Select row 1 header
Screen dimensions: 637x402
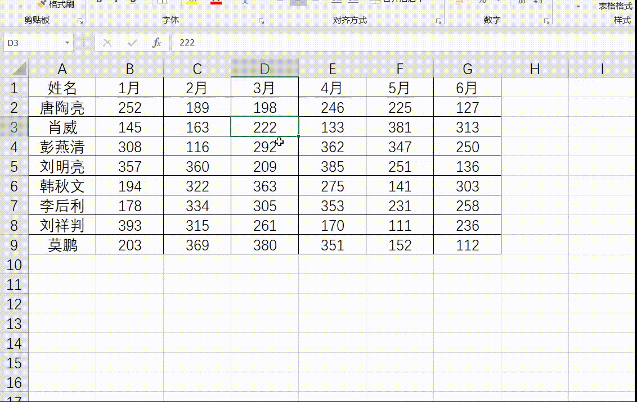14,88
